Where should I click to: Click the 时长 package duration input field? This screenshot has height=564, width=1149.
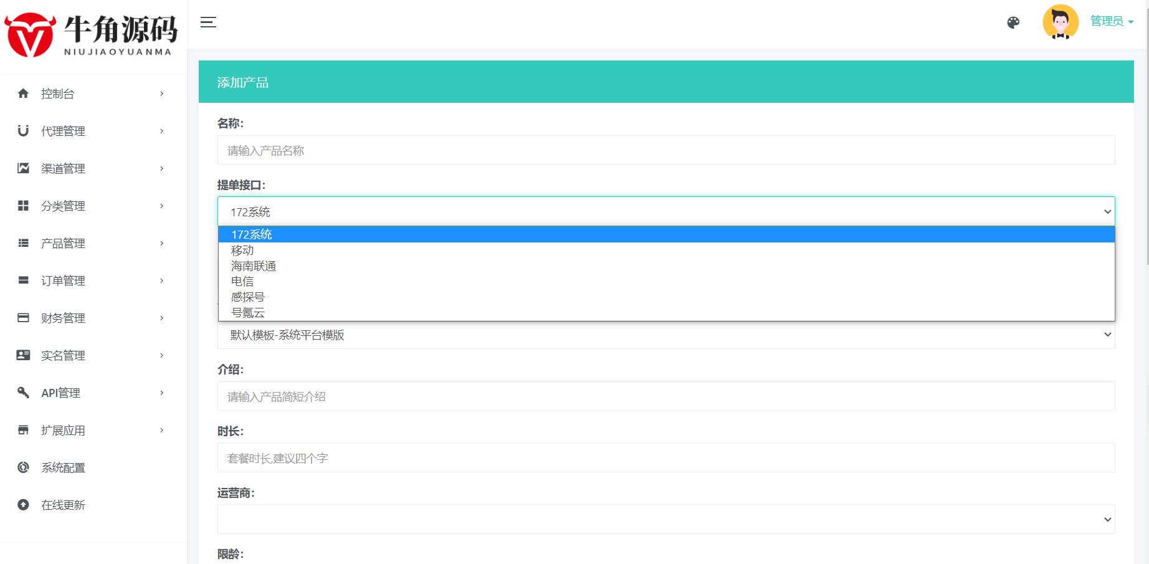666,457
